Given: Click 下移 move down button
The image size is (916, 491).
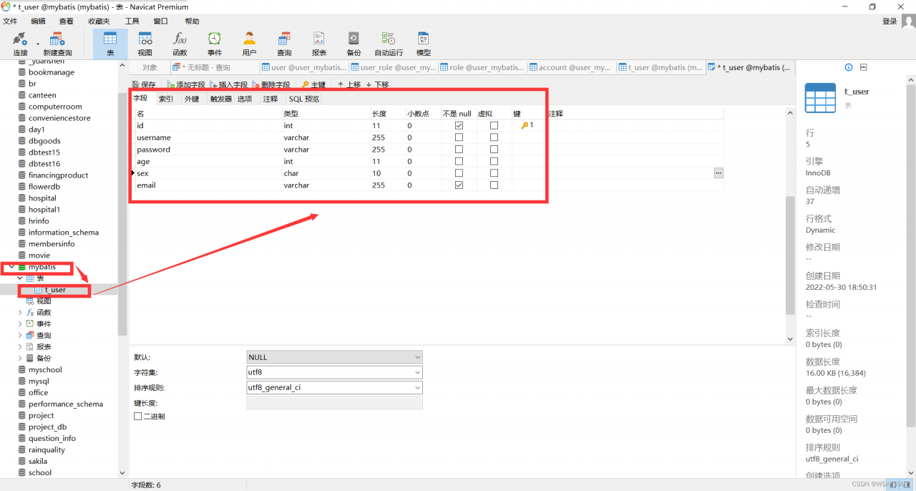Looking at the screenshot, I should [377, 84].
